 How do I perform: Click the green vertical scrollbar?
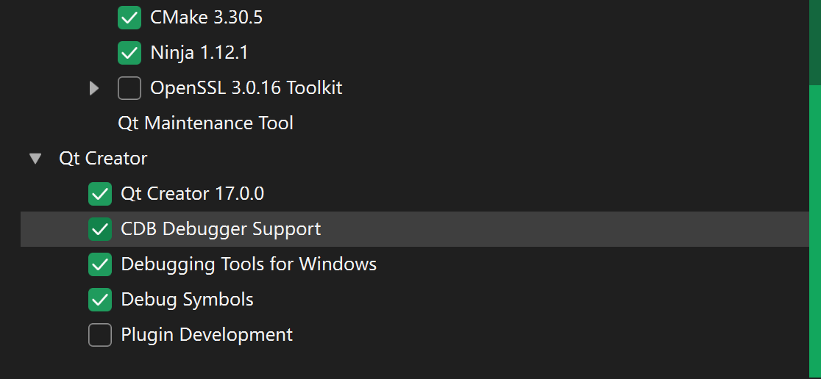coord(814,220)
